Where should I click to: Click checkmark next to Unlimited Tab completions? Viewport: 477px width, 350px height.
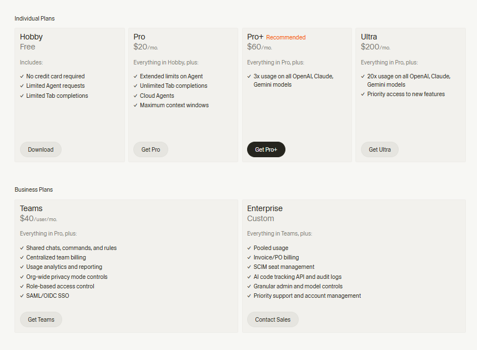tap(135, 86)
